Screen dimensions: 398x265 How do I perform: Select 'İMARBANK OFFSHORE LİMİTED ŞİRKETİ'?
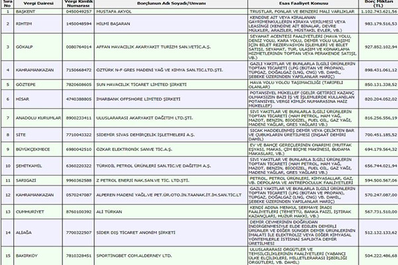(138, 99)
